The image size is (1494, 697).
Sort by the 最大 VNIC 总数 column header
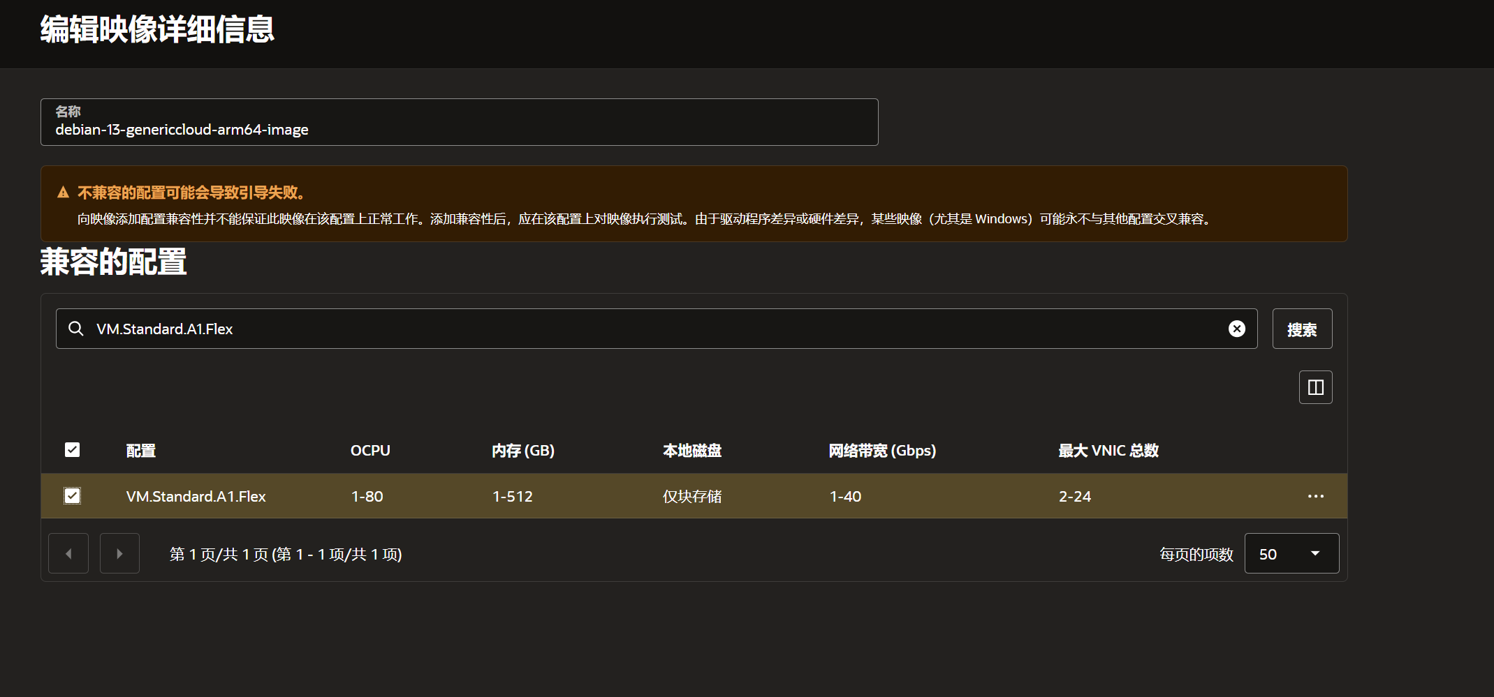pyautogui.click(x=1108, y=451)
